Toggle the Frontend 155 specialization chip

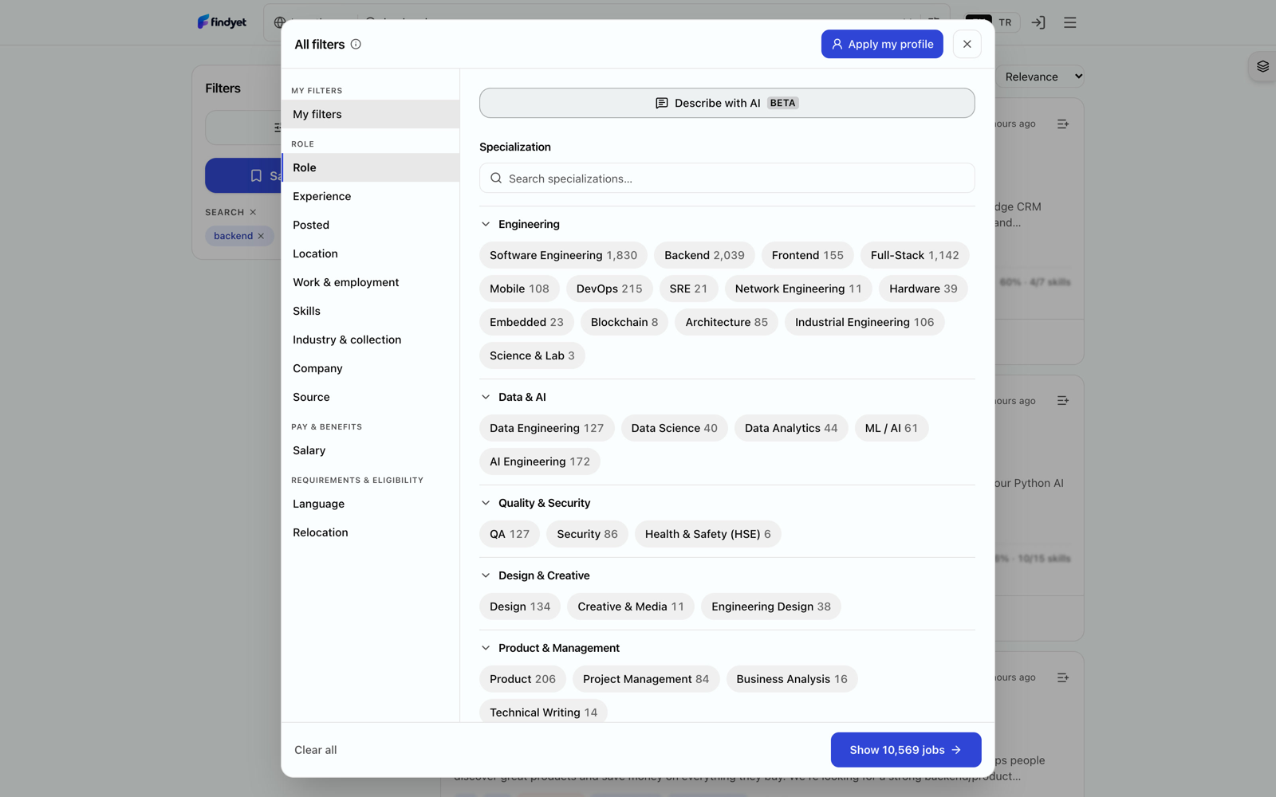pos(807,255)
